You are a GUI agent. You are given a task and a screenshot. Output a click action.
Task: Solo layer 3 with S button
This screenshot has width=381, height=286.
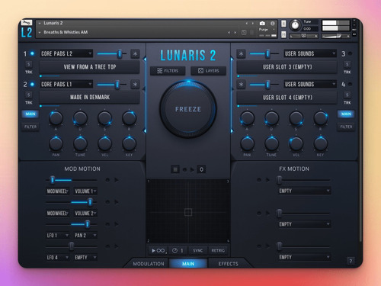coord(347,64)
